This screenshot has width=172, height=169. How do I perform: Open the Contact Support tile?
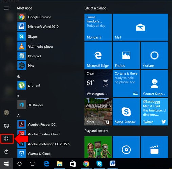point(154,83)
